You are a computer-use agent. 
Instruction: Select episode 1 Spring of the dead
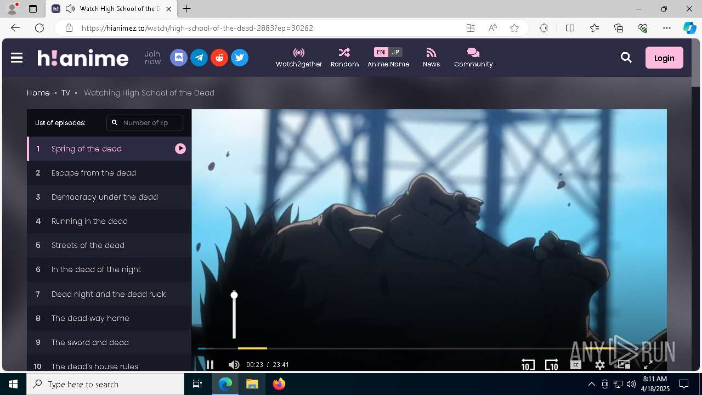pos(109,149)
